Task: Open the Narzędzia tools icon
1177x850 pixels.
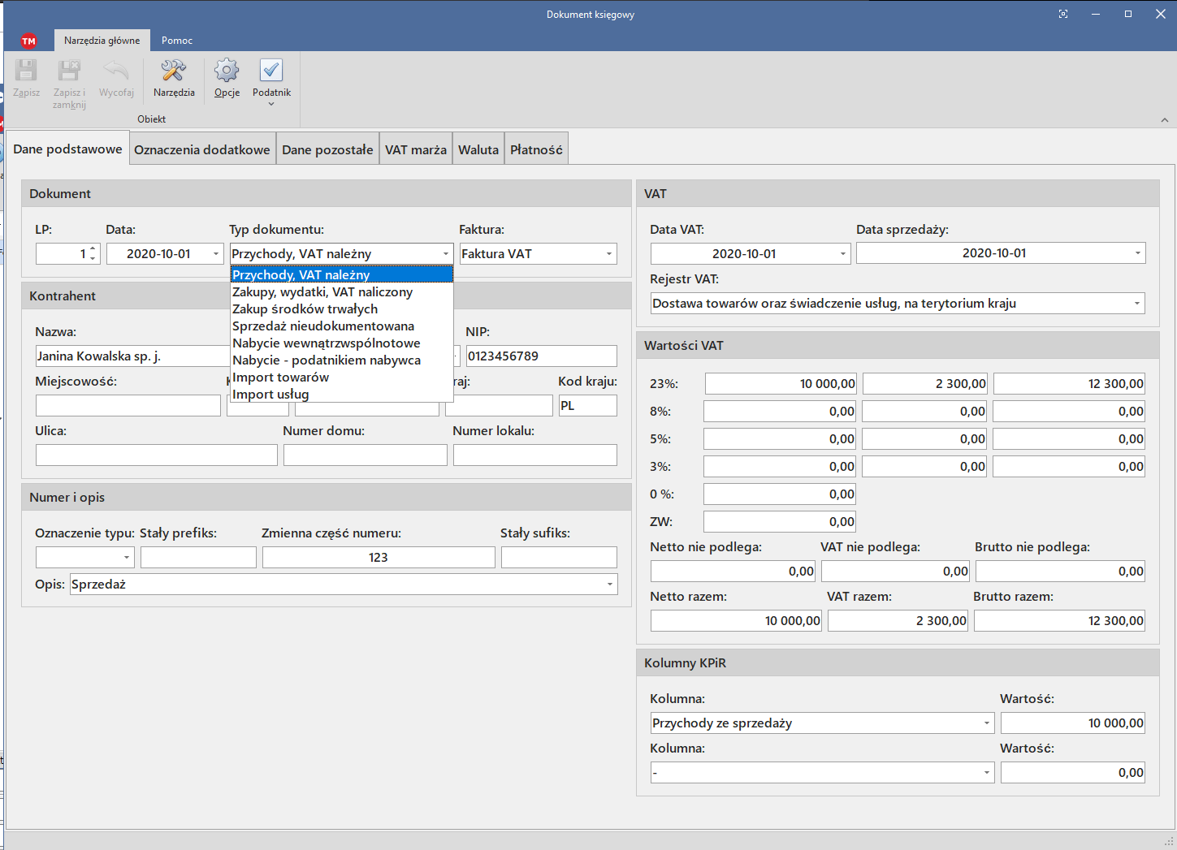Action: click(174, 71)
